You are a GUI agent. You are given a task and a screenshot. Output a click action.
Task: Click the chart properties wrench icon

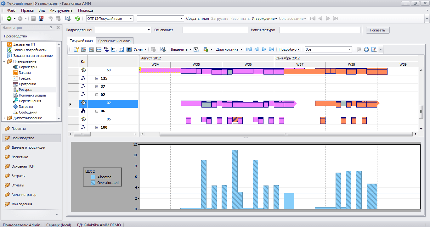[76, 49]
